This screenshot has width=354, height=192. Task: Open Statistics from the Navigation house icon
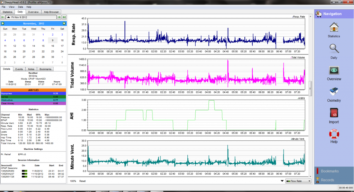coord(334,28)
